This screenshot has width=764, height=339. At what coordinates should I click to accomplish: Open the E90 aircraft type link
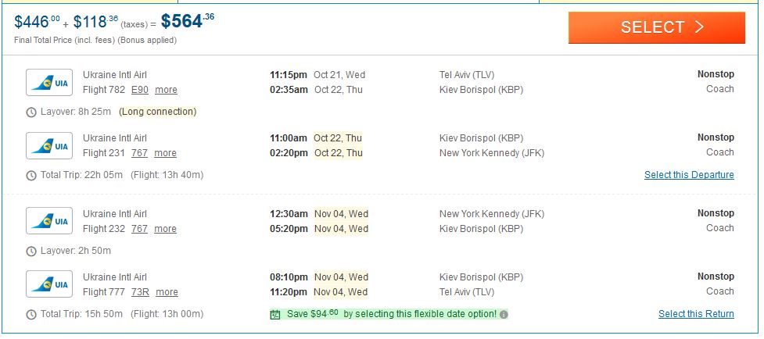(139, 90)
